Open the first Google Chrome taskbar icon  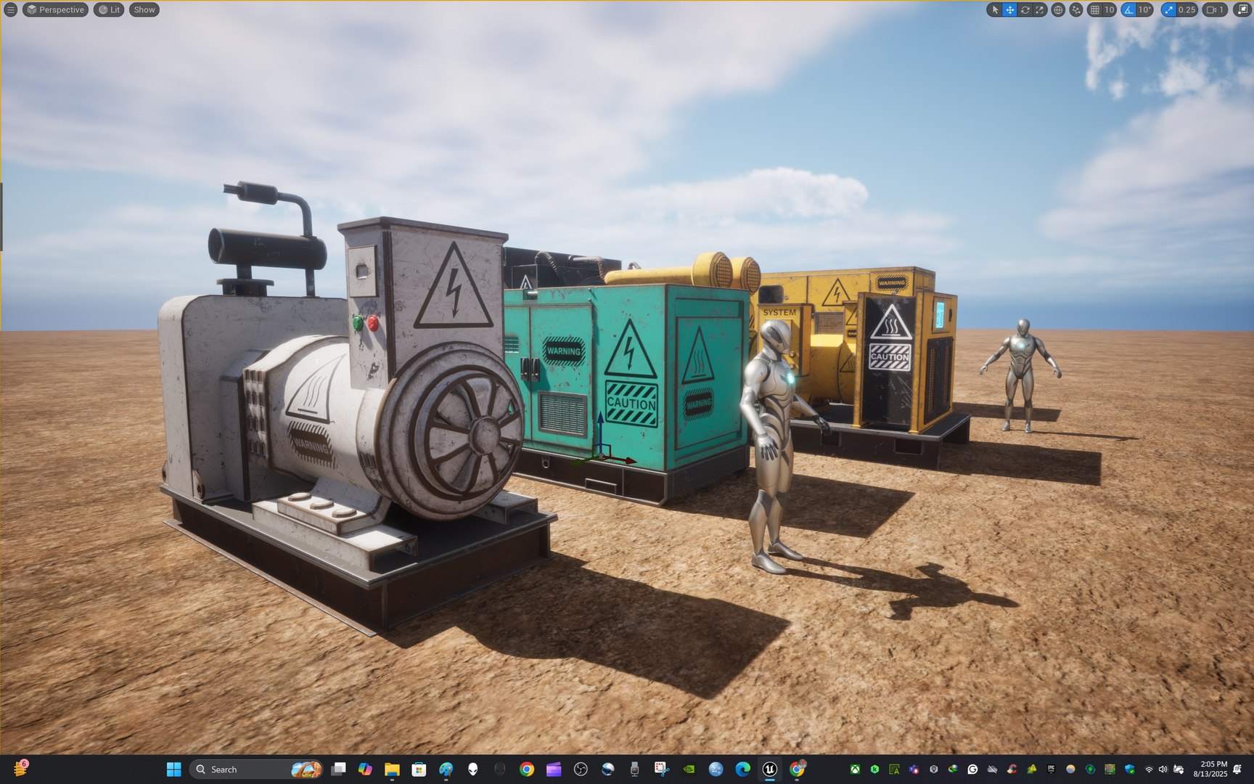527,769
